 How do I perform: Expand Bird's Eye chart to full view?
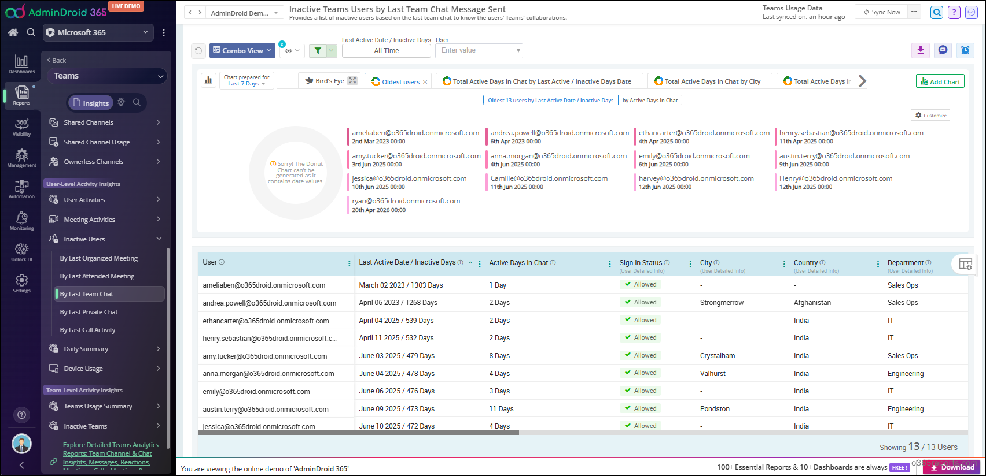(352, 81)
